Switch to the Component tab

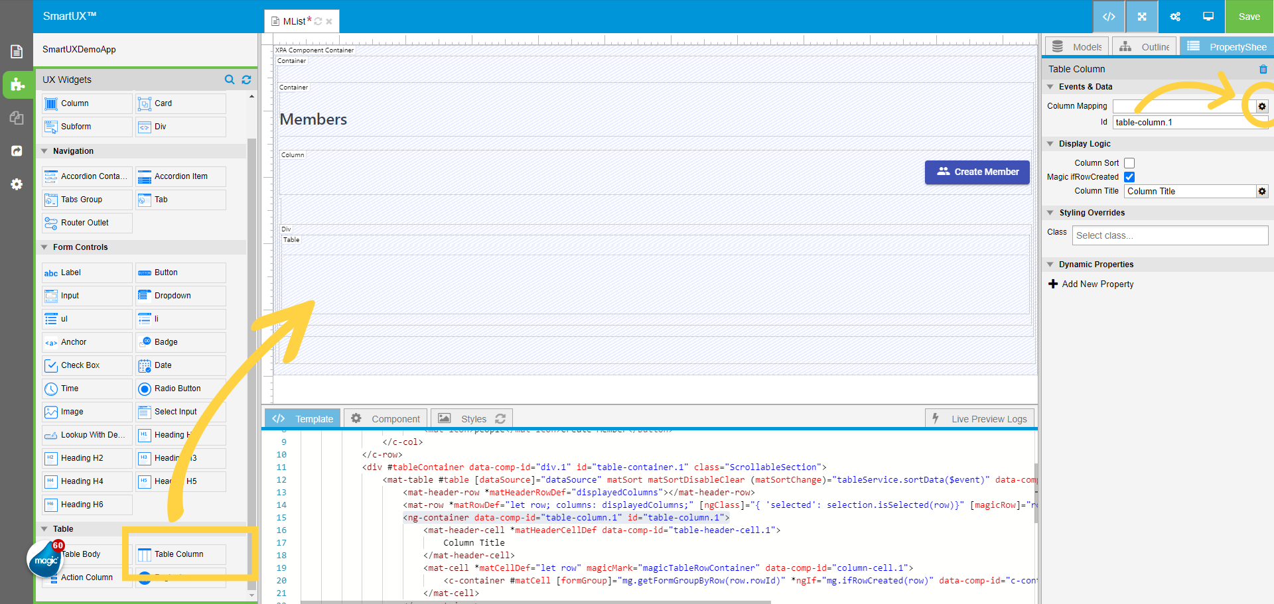[386, 419]
